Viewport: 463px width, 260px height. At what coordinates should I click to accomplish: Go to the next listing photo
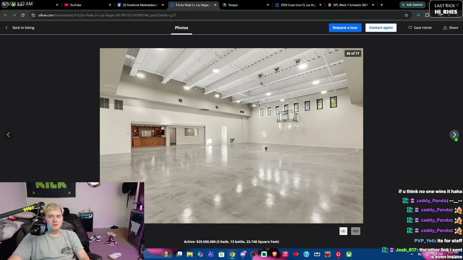(x=454, y=135)
